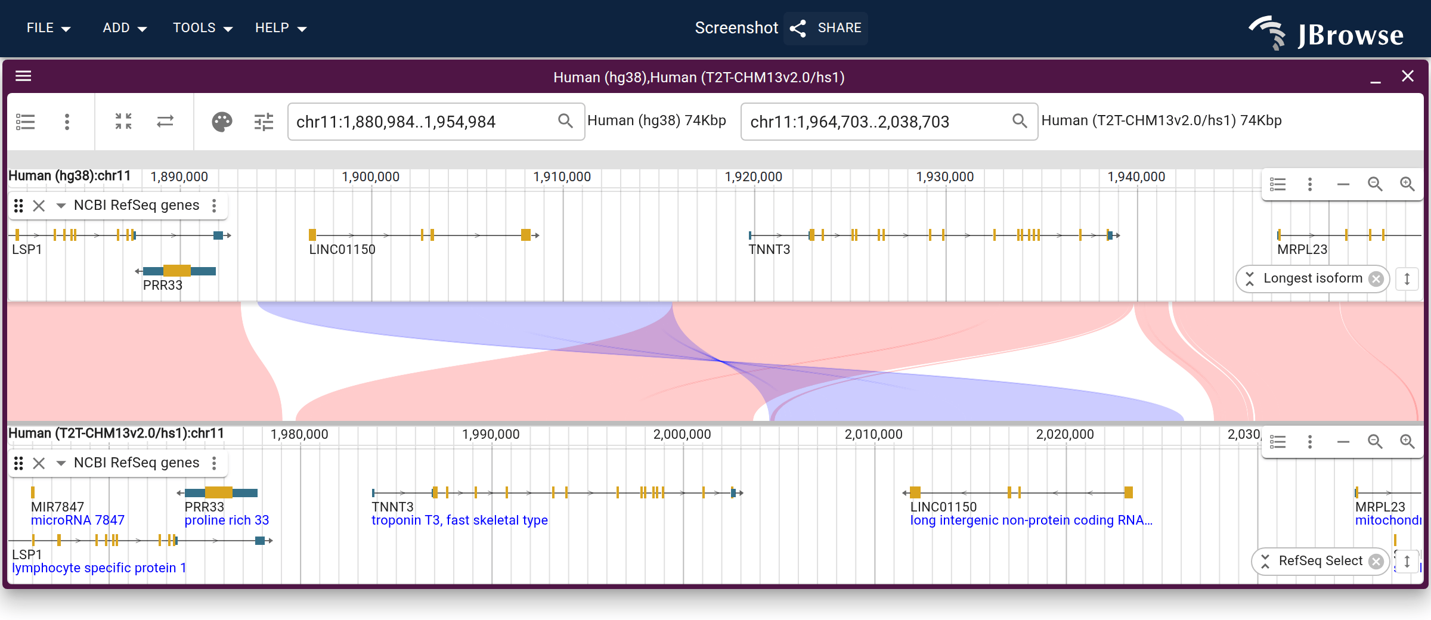Collapse the T2T NCBI RefSeq genes track
The width and height of the screenshot is (1431, 620).
pyautogui.click(x=60, y=463)
